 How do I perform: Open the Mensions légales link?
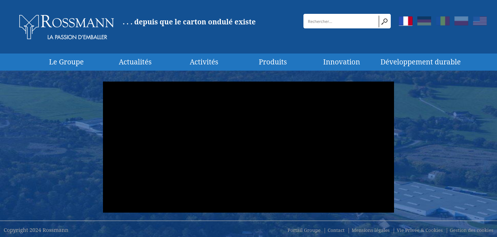(371, 230)
